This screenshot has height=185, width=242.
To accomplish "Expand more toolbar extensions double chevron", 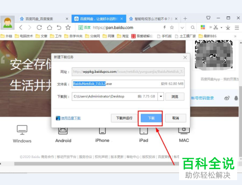I will (x=211, y=27).
